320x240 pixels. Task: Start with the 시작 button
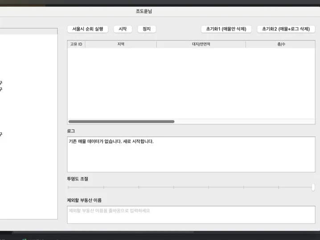(123, 29)
